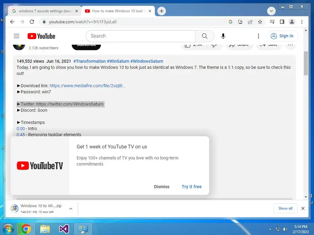Open the volume speaker tray icon
This screenshot has width=314, height=235.
(x=285, y=229)
